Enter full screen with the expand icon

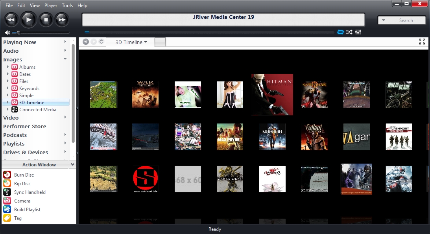pyautogui.click(x=422, y=42)
